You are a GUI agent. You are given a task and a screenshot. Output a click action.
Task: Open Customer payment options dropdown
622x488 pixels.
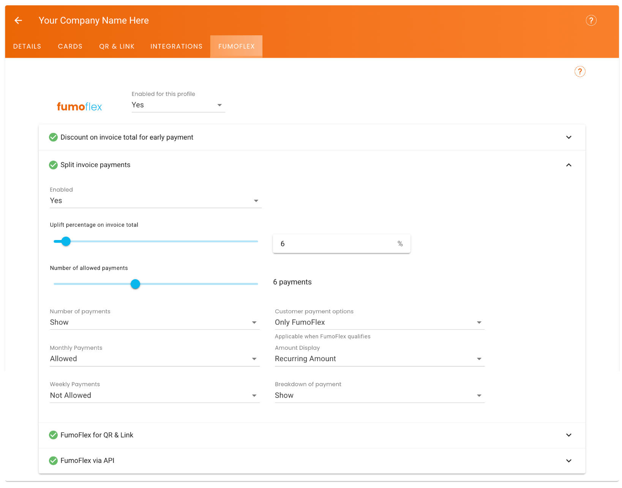(x=379, y=322)
